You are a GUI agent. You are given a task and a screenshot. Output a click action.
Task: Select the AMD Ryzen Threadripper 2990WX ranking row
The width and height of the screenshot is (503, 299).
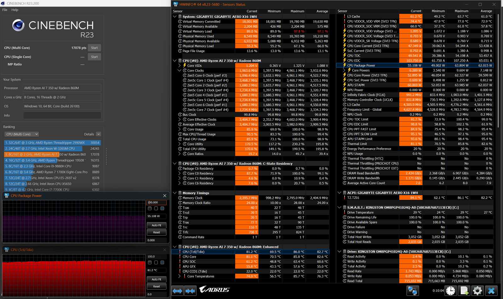click(53, 142)
